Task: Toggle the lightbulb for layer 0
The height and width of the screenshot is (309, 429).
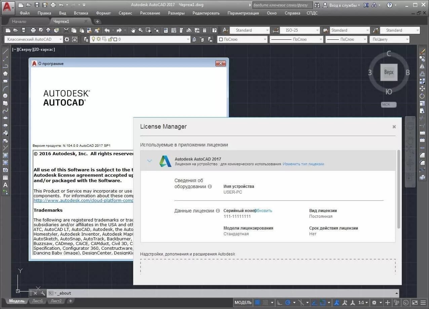Action: click(x=93, y=39)
